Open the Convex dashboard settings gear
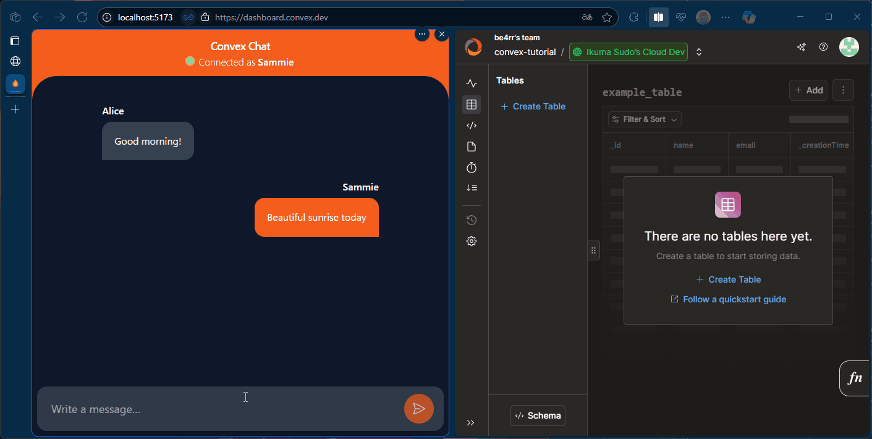Viewport: 872px width, 439px height. 472,241
